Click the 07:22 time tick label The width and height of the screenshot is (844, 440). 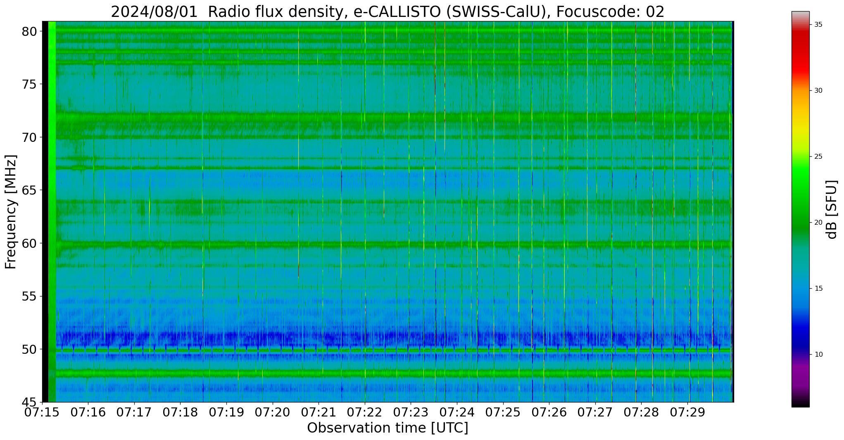point(365,412)
